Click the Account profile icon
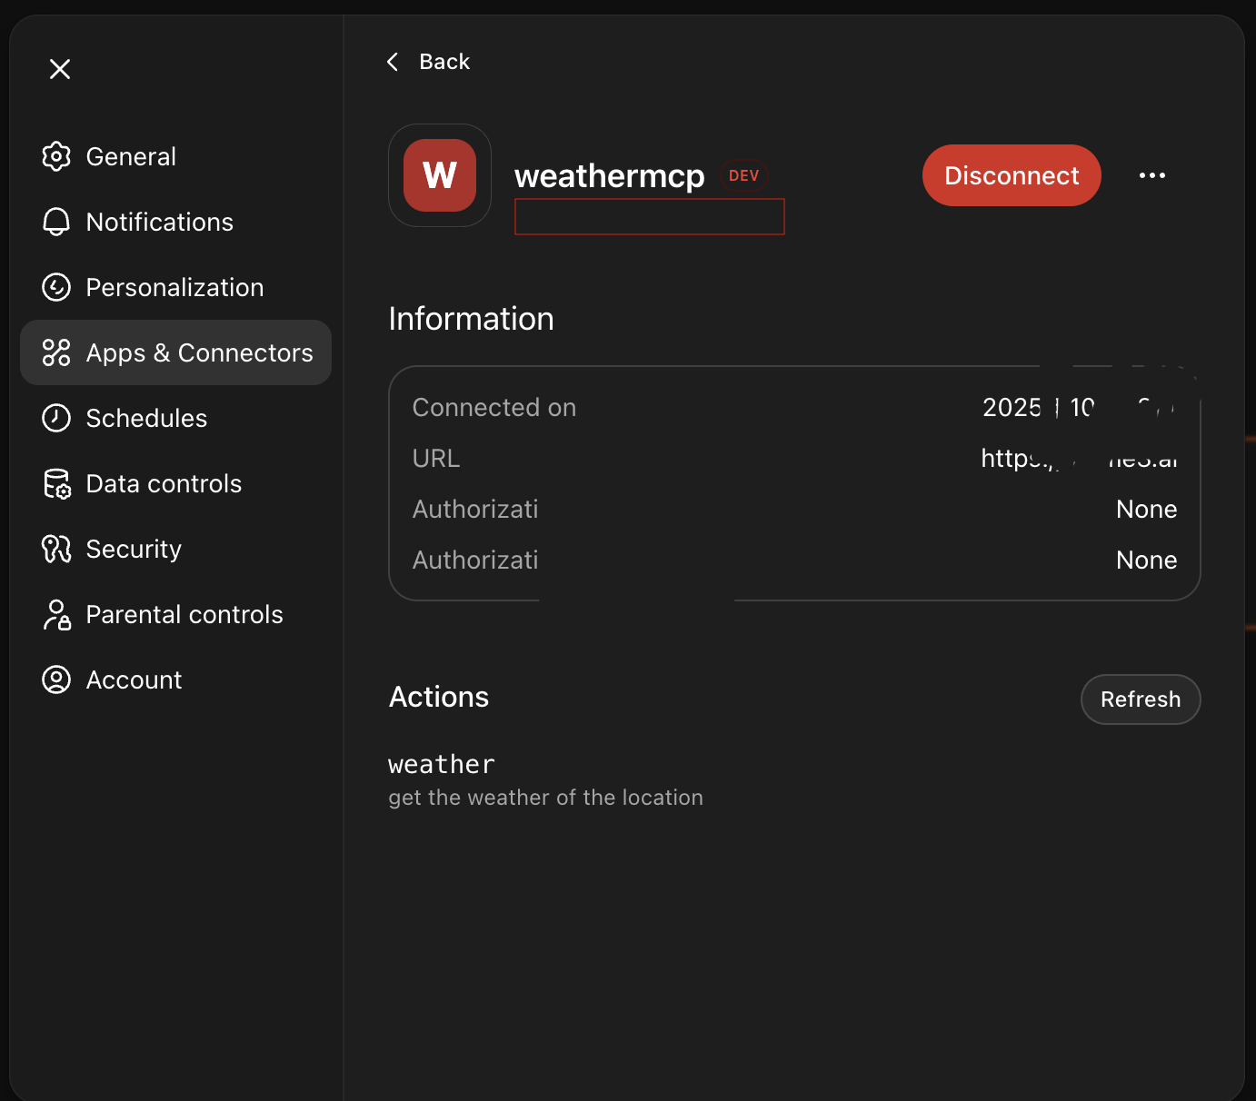 pyautogui.click(x=56, y=679)
